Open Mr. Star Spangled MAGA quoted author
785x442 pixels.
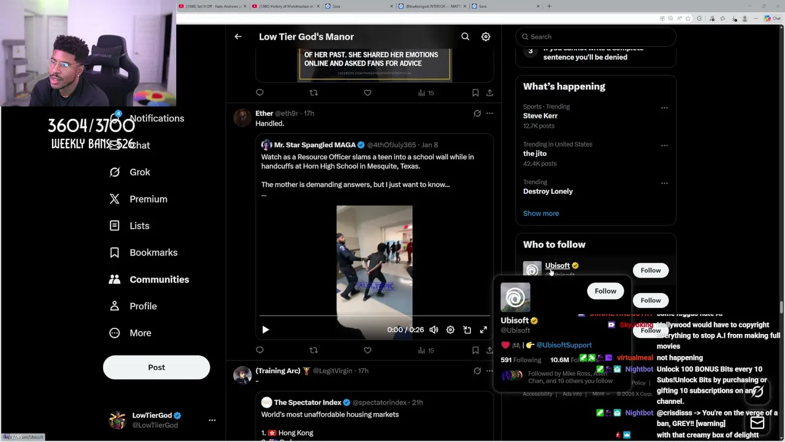pyautogui.click(x=315, y=145)
